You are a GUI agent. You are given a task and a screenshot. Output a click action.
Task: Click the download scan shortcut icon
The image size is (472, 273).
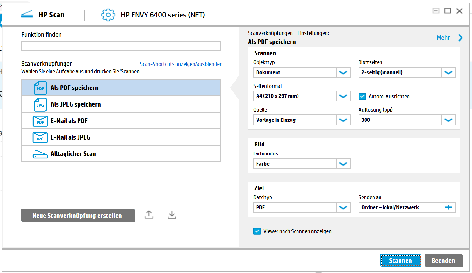point(172,215)
